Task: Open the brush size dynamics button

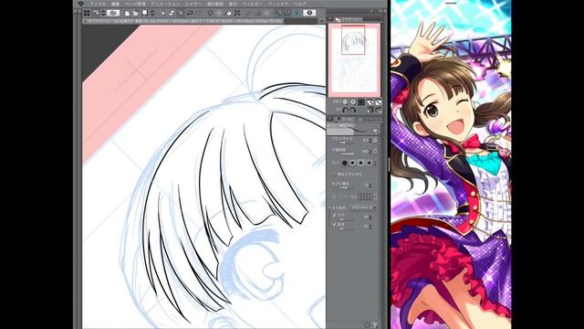Action: (x=375, y=141)
